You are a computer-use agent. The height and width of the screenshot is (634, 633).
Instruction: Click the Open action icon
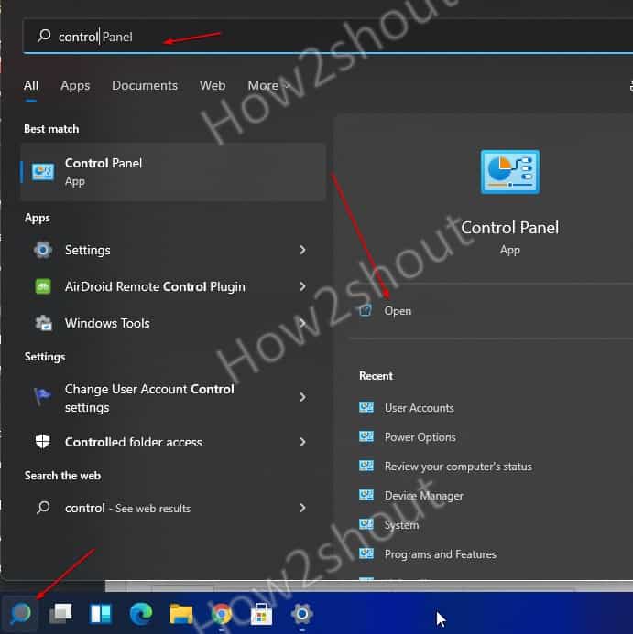[x=366, y=310]
